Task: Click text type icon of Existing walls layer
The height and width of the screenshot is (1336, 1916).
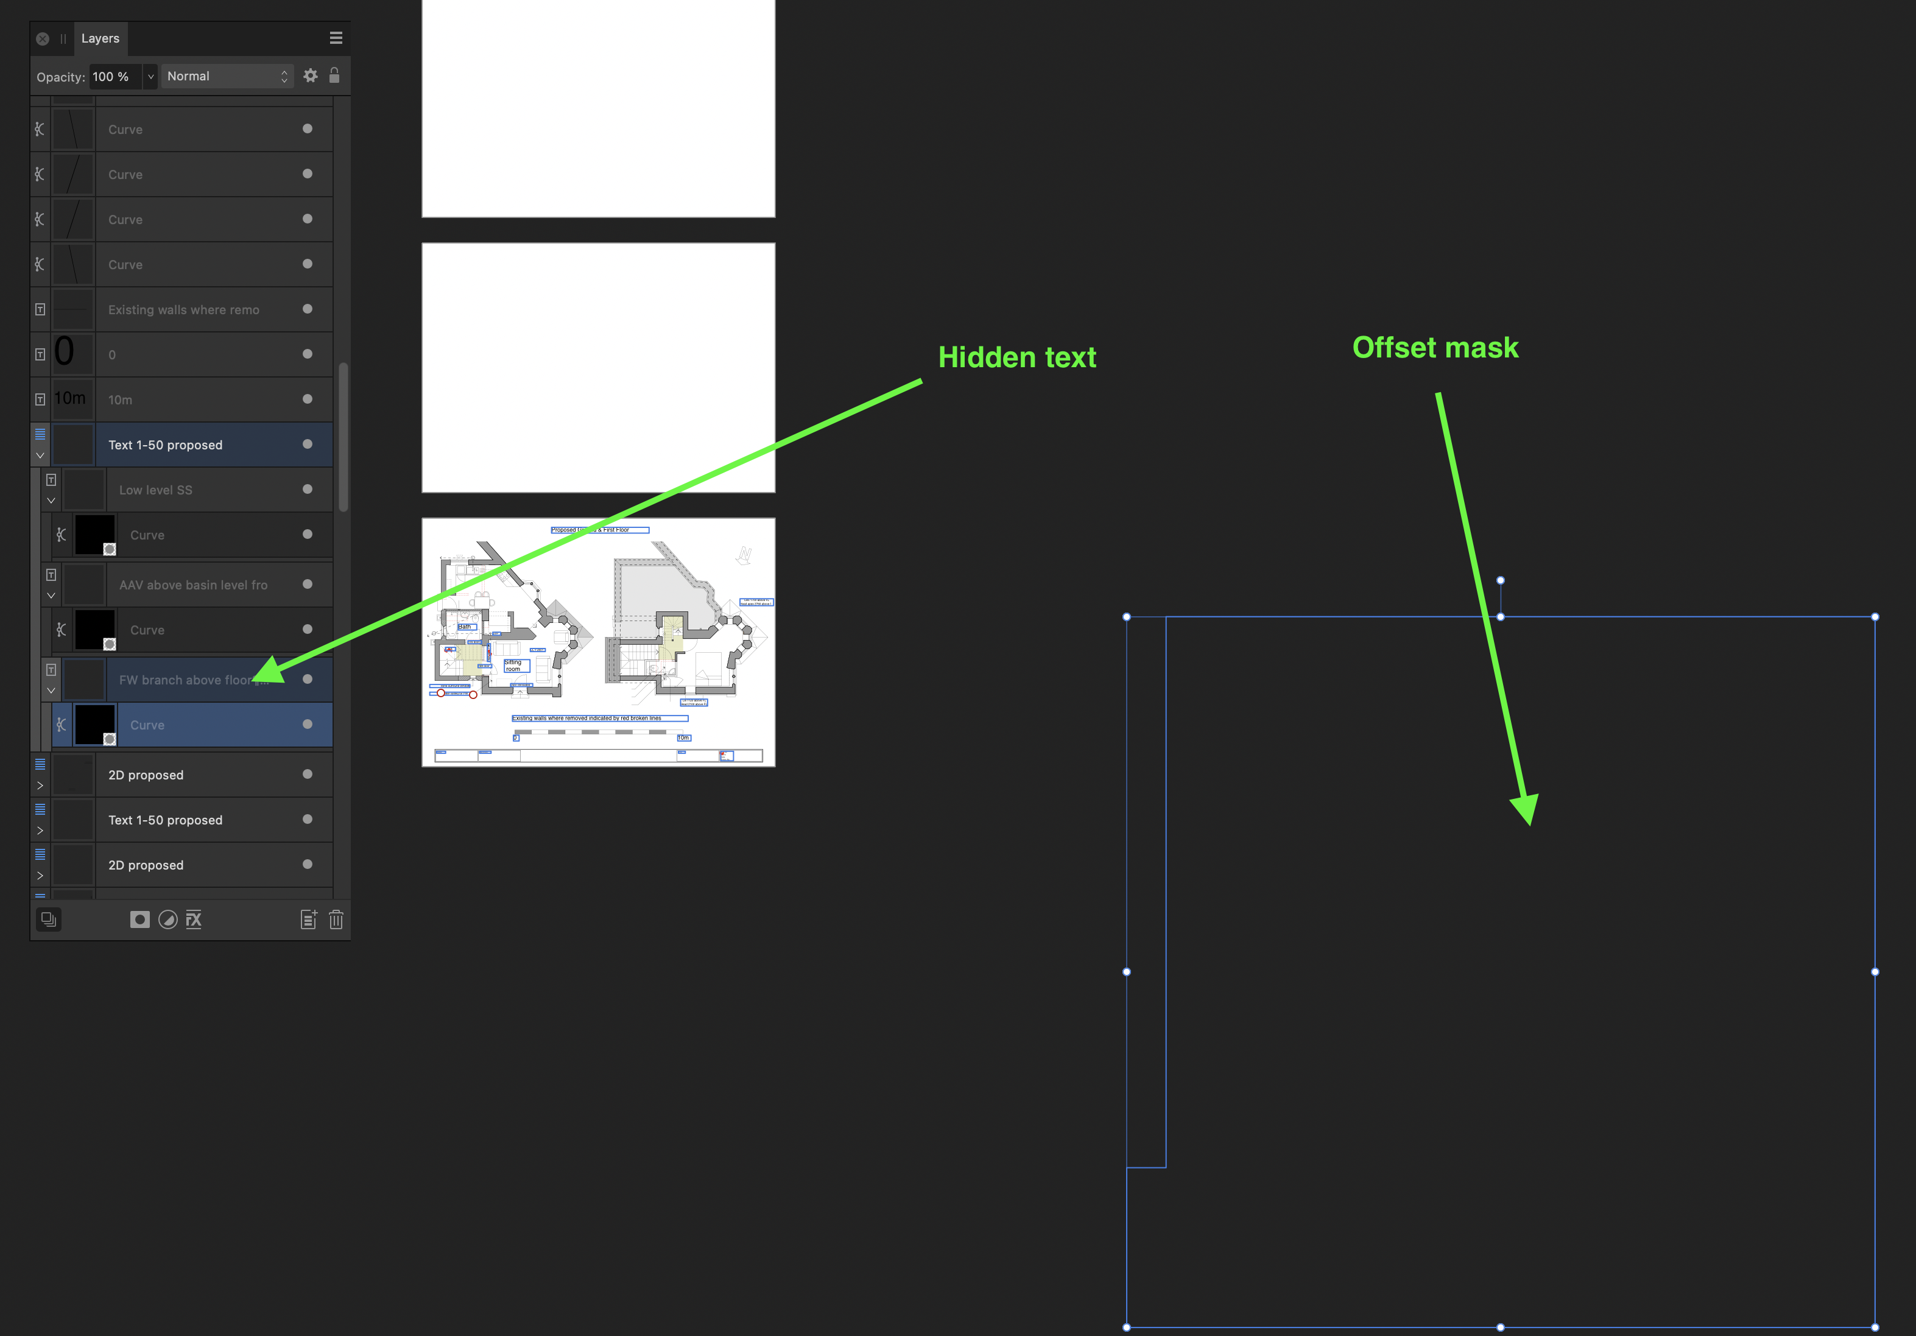Action: 40,309
